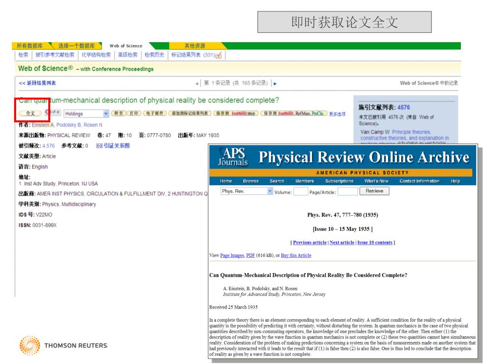View Page Images link
This screenshot has width=485, height=364.
pos(232,255)
